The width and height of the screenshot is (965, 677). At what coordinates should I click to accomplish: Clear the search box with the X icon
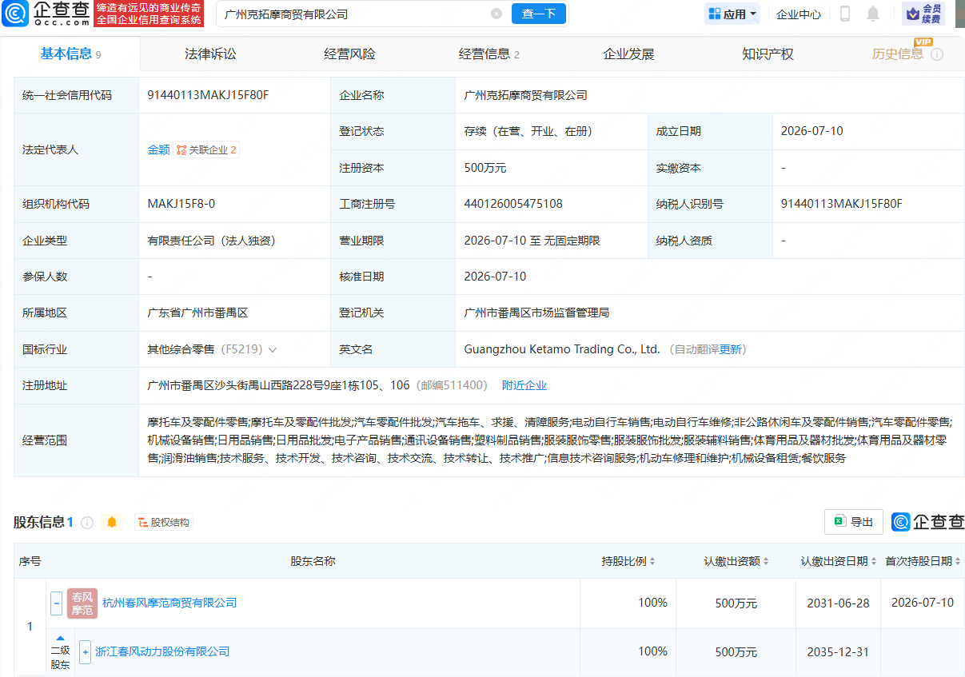(496, 14)
